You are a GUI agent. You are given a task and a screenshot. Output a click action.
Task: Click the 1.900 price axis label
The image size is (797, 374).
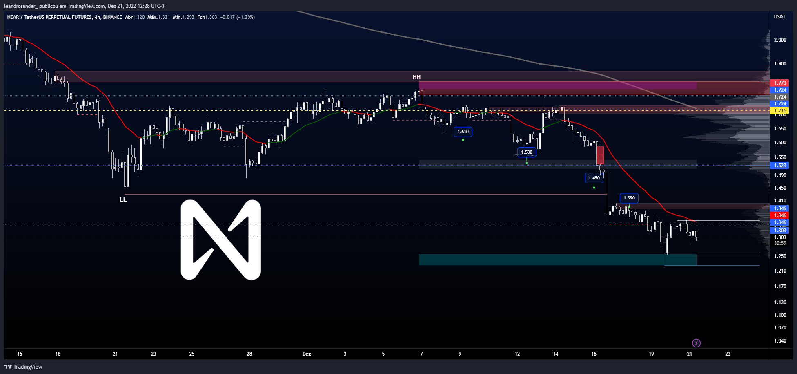pos(780,64)
